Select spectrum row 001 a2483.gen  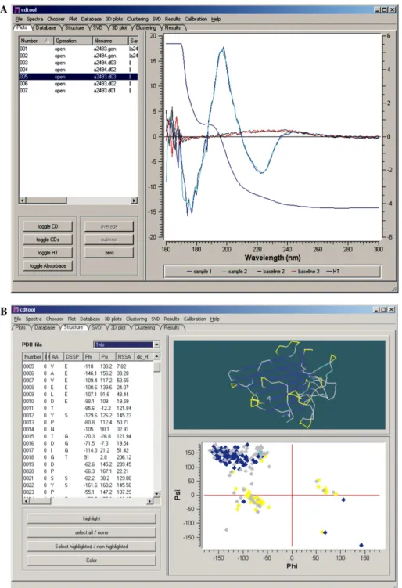coord(78,49)
